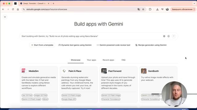Screen dimensions: 197x110
Task: Open the GemBooth app title
Action: 153,71
